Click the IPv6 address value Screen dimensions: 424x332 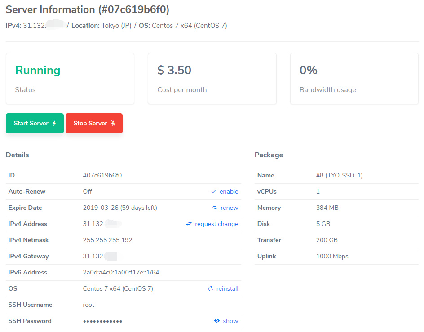(121, 273)
